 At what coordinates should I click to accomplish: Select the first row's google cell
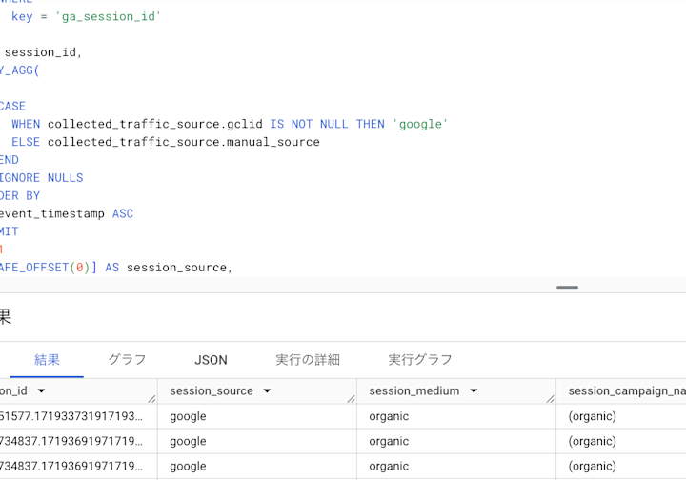tap(257, 416)
